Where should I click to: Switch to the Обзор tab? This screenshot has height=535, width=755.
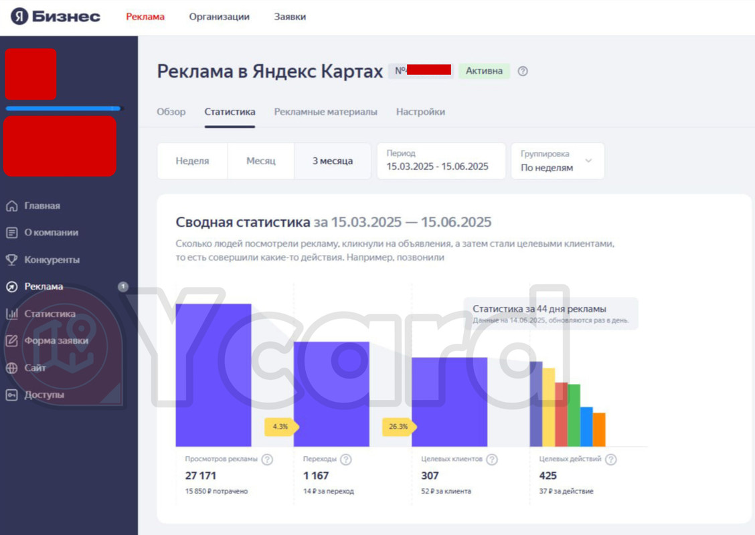tap(171, 112)
